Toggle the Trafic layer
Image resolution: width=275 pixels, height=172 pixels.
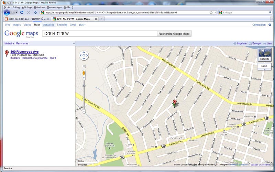[264, 66]
